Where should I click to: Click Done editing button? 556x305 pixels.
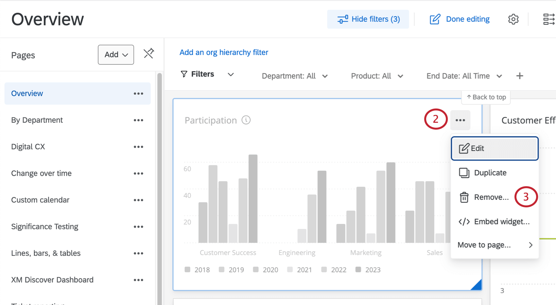[x=460, y=19]
